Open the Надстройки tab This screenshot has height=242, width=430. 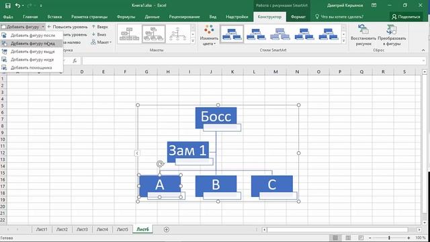(237, 17)
